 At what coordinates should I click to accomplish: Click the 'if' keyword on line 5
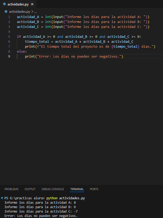coord(19,36)
